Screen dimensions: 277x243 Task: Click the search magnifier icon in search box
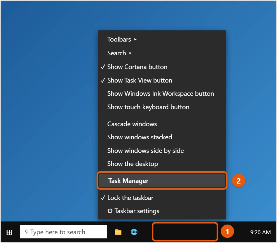(27, 232)
